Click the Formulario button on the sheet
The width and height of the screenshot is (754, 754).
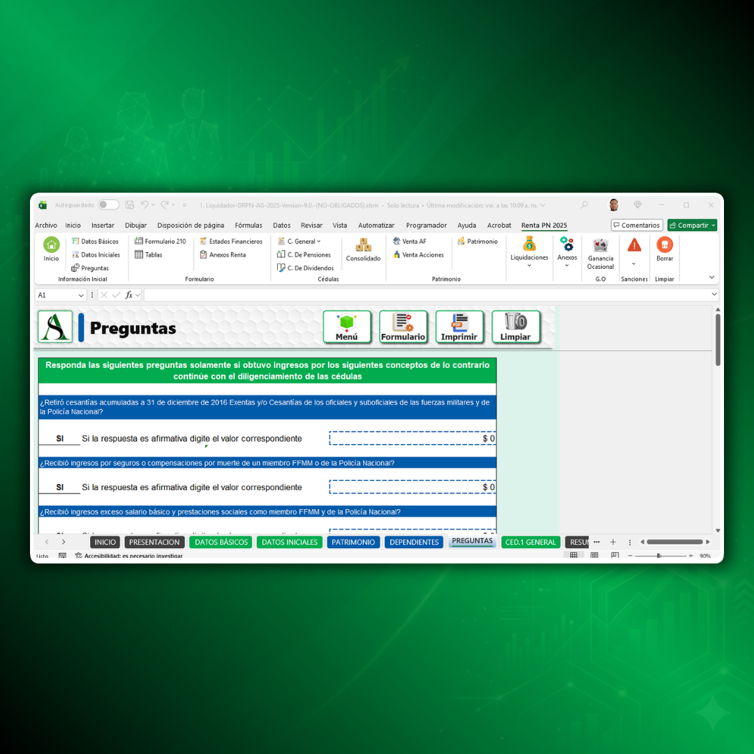403,327
